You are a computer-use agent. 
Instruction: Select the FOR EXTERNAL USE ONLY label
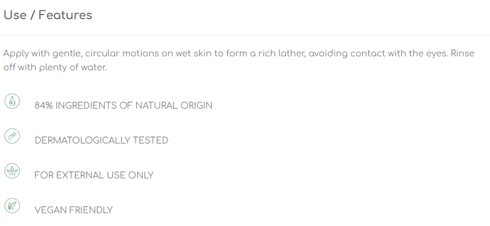(x=94, y=175)
